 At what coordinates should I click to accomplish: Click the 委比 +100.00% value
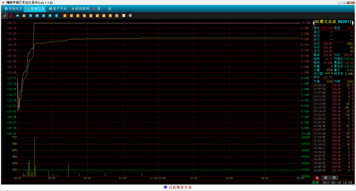coord(326,29)
